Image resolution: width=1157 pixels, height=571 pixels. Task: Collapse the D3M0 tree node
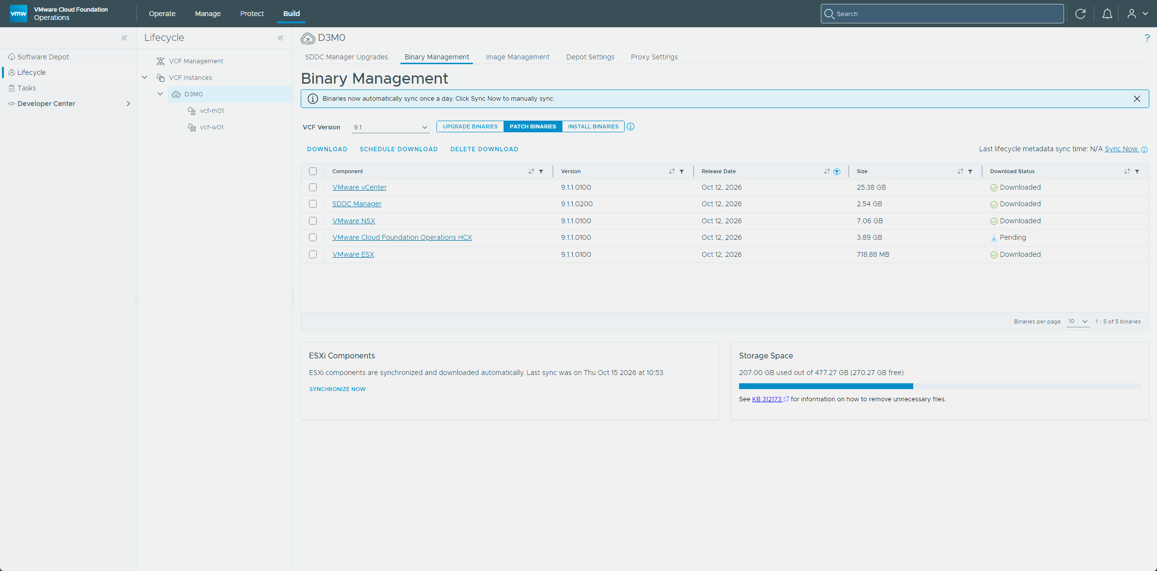click(160, 94)
